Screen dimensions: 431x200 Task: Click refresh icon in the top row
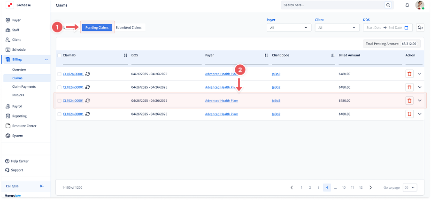pos(88,74)
